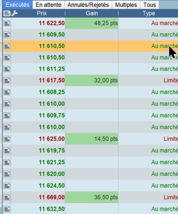
Task: Open order details icon for 11 609,75
Action: [x=7, y=116]
